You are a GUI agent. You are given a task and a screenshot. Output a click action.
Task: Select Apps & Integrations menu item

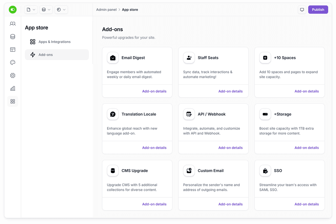(x=54, y=42)
